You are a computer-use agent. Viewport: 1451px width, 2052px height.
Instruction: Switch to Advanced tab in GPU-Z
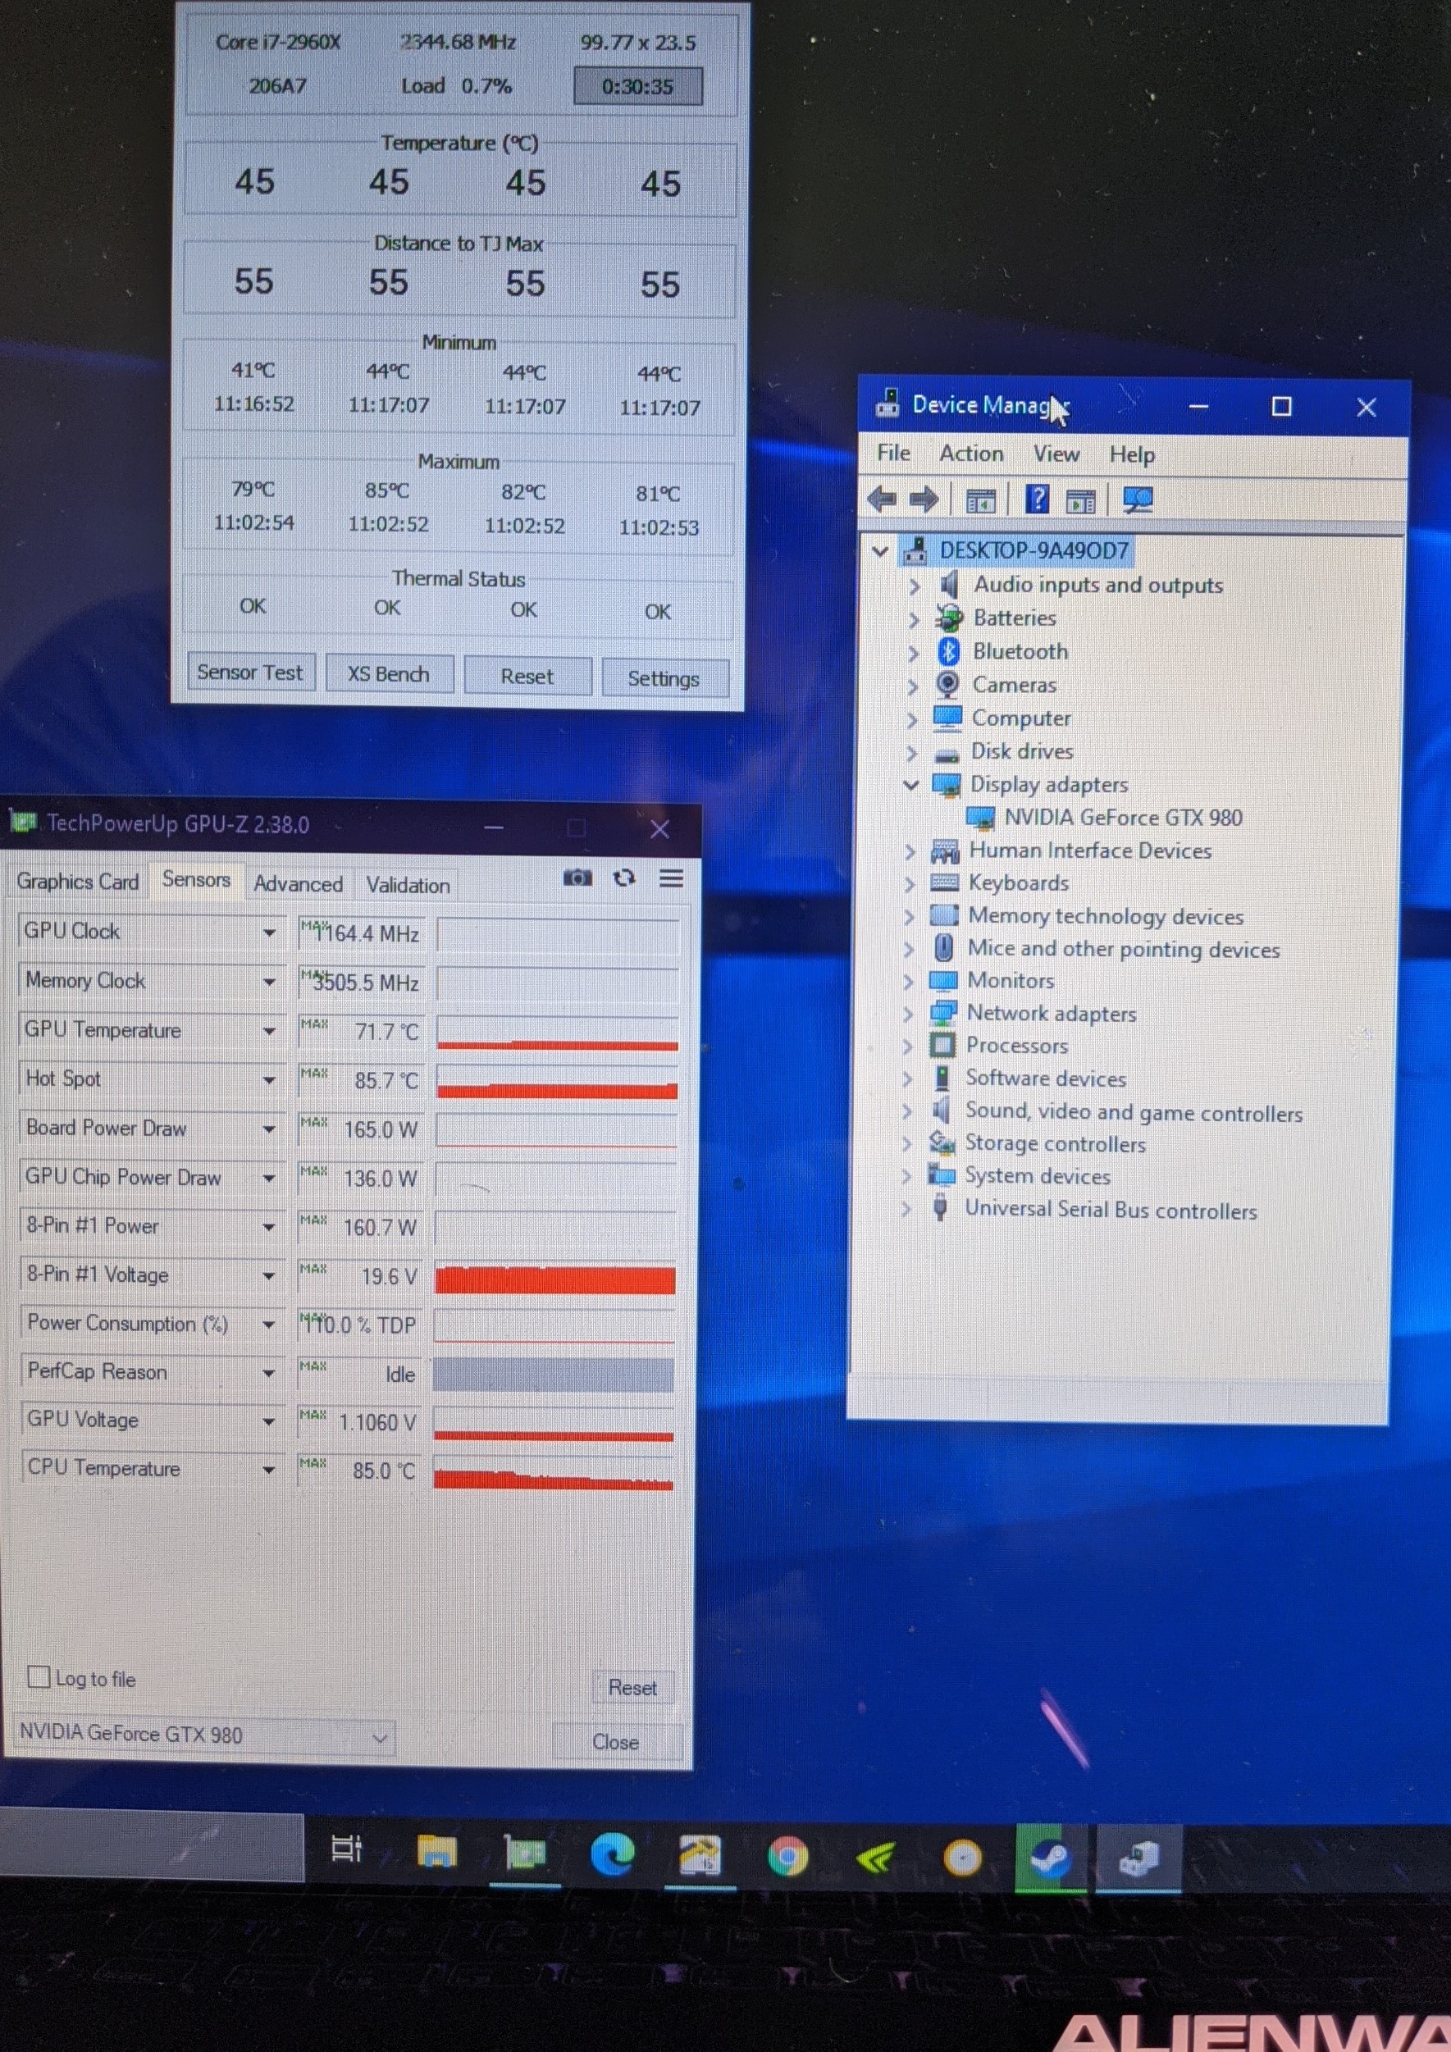coord(298,884)
